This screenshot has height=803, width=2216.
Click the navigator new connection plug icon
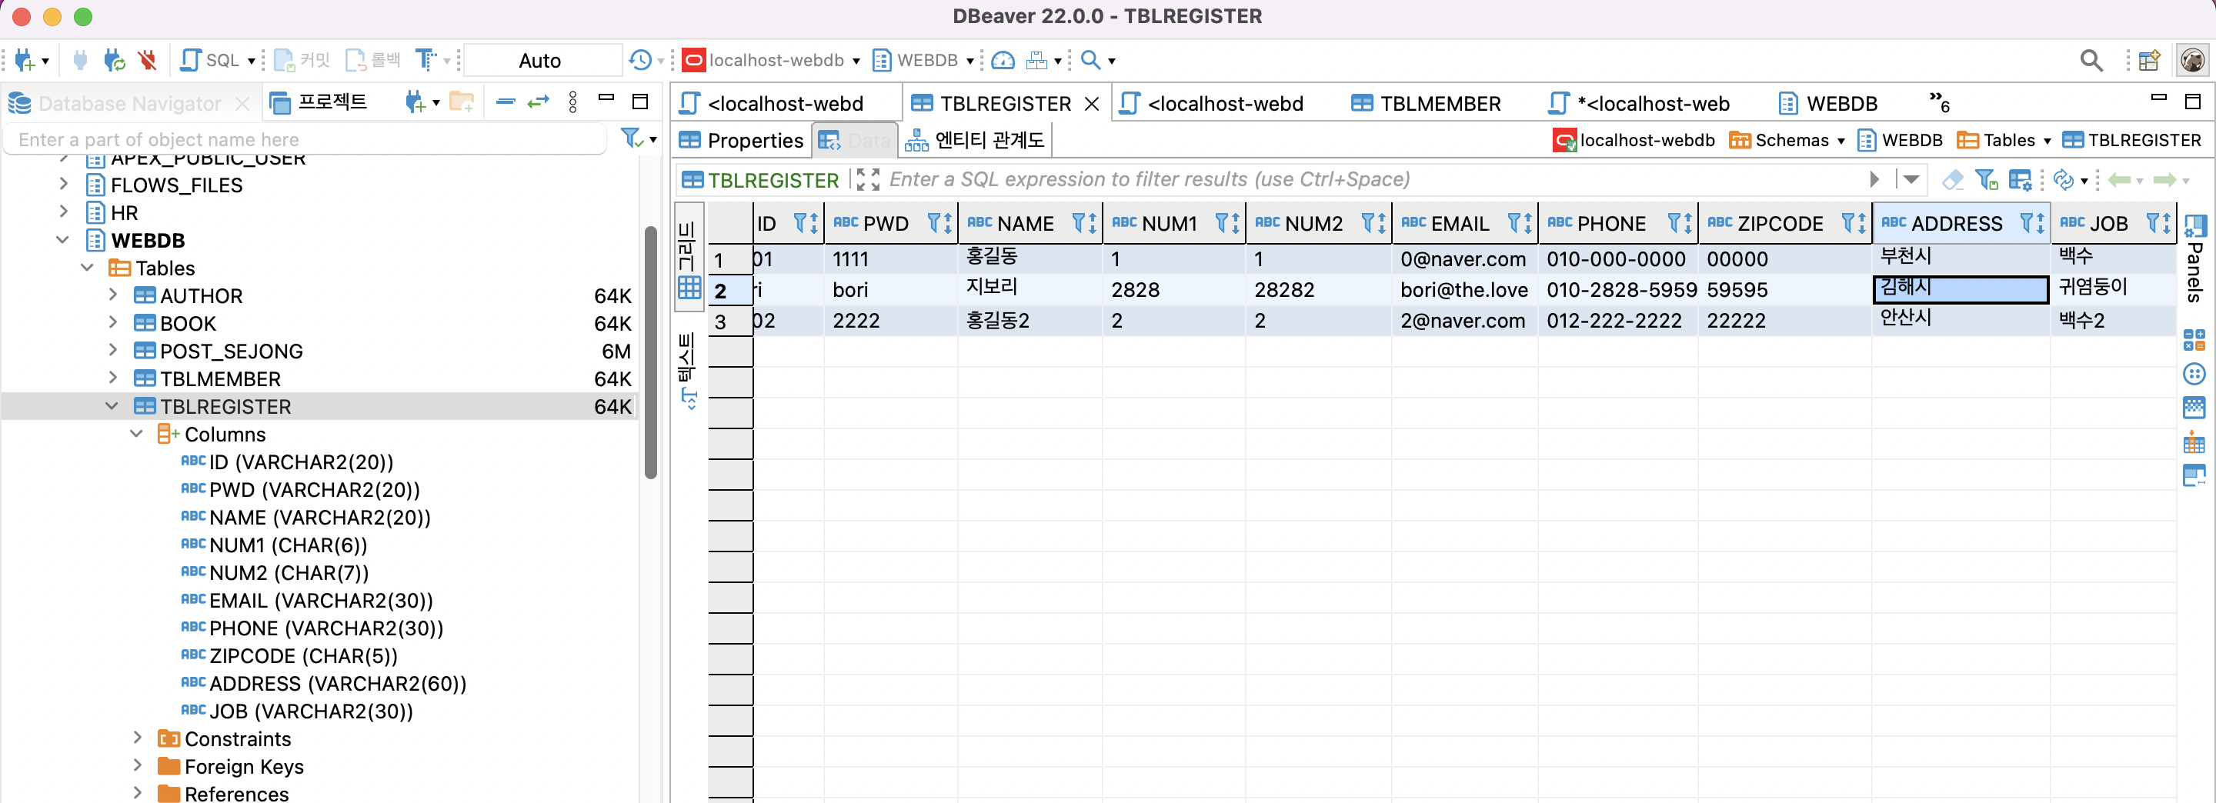click(415, 103)
